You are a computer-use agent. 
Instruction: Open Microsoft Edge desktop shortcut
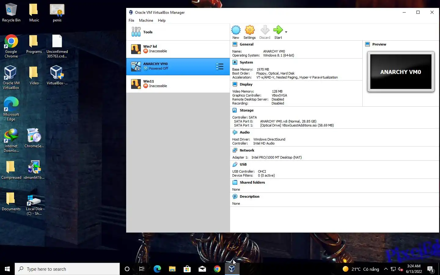(x=11, y=109)
